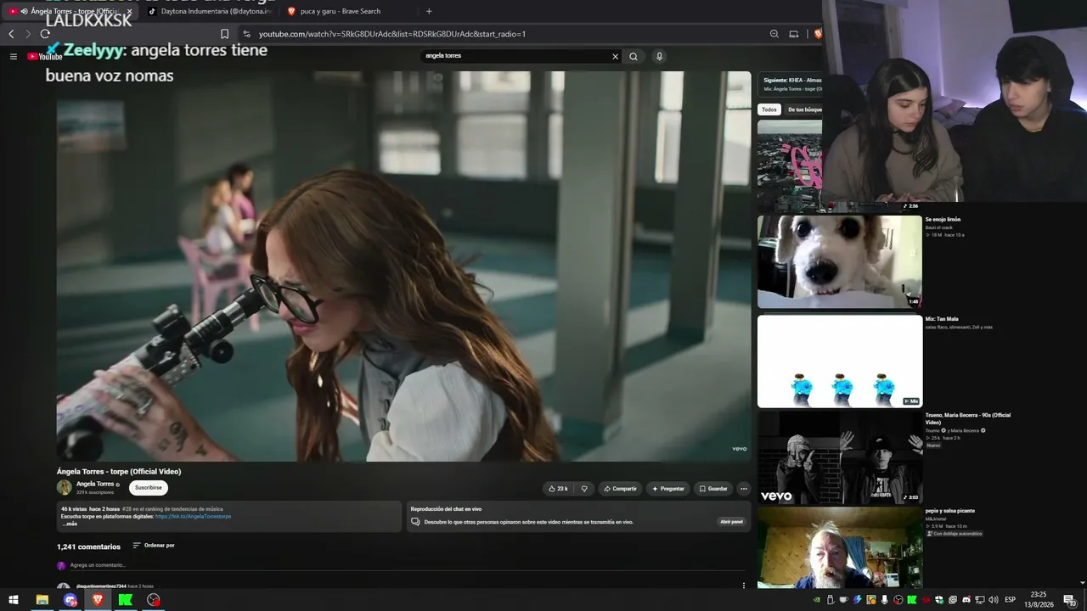Open the Trueno, Maria Becerra - 90s thumbnail
The height and width of the screenshot is (611, 1087).
click(x=840, y=458)
